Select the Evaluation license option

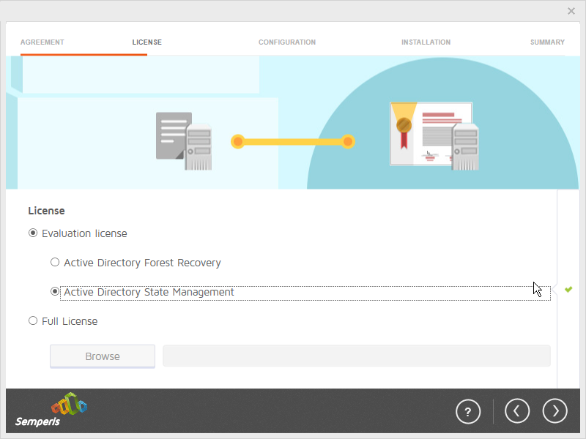click(33, 233)
